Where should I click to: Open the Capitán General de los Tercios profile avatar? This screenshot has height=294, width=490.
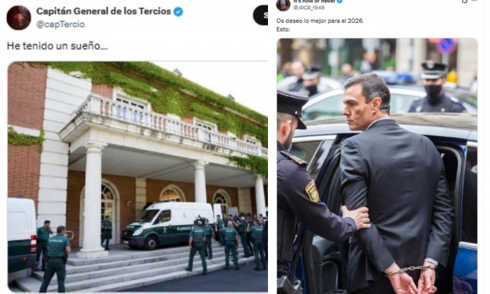pyautogui.click(x=18, y=18)
